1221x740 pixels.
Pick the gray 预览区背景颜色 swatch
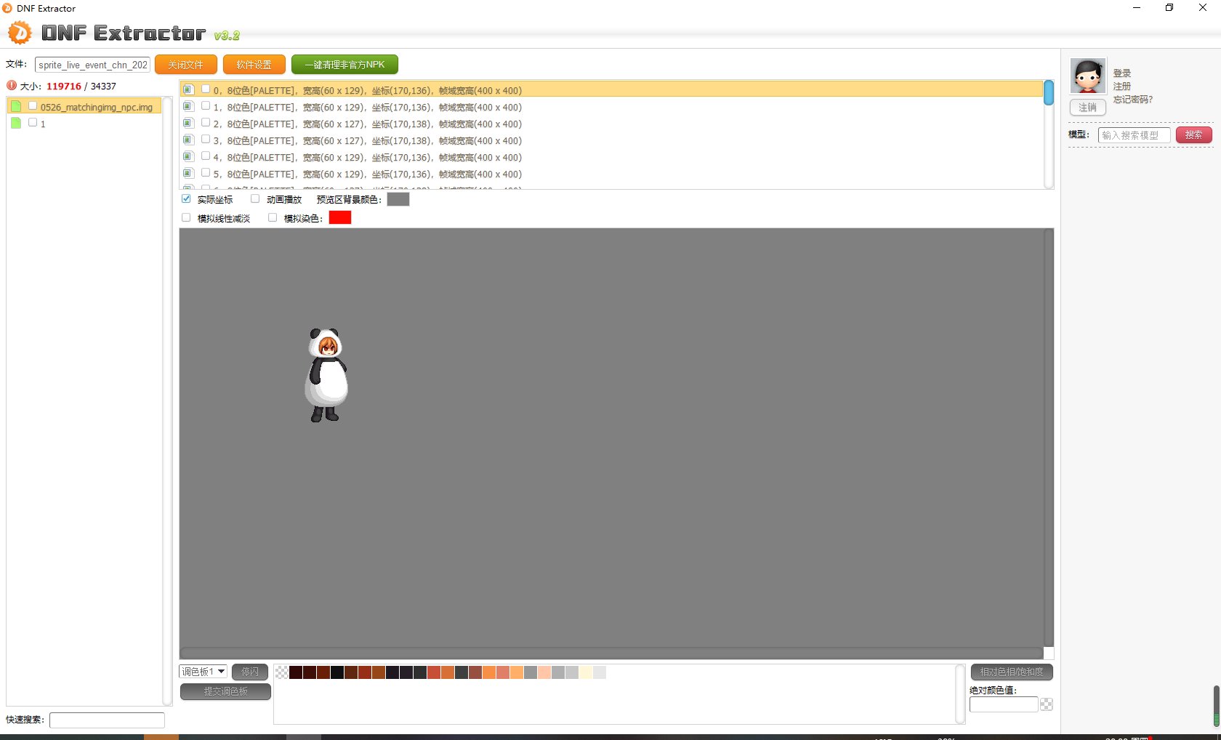click(398, 199)
